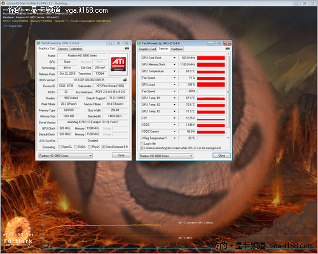Click the green BIOS save chip icon

click(x=125, y=80)
